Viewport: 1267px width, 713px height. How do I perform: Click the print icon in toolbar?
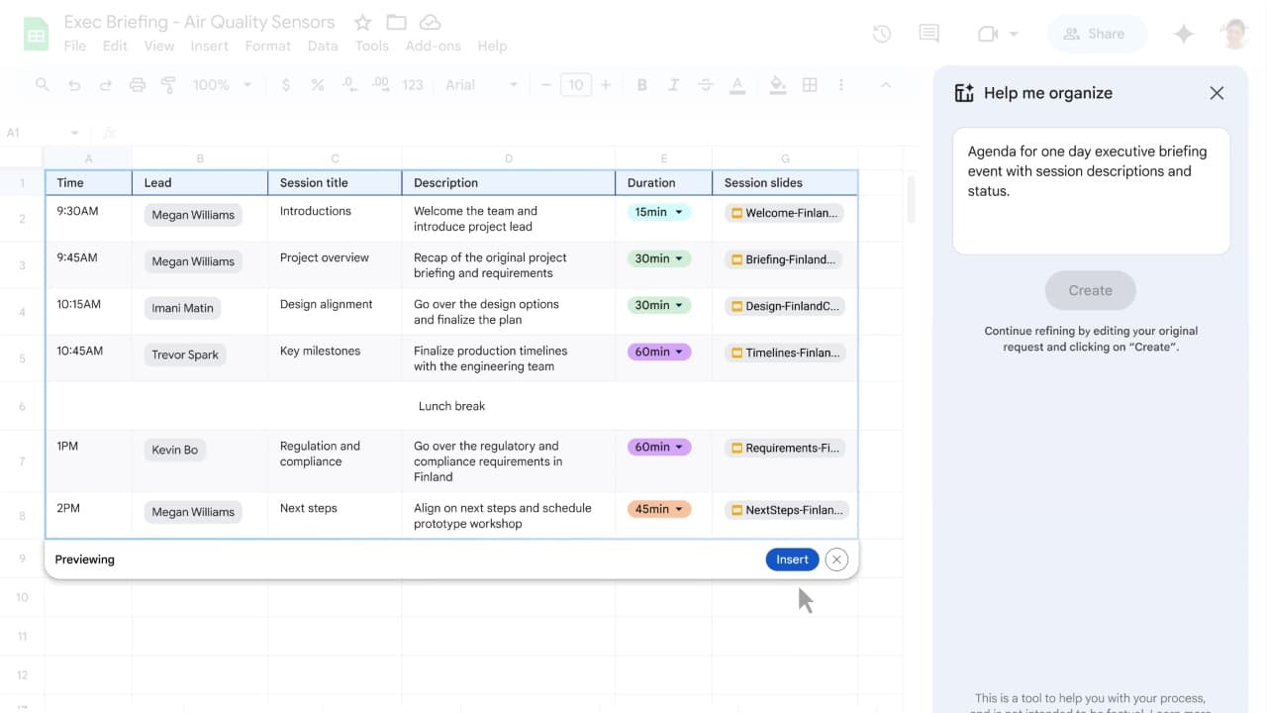coord(138,85)
